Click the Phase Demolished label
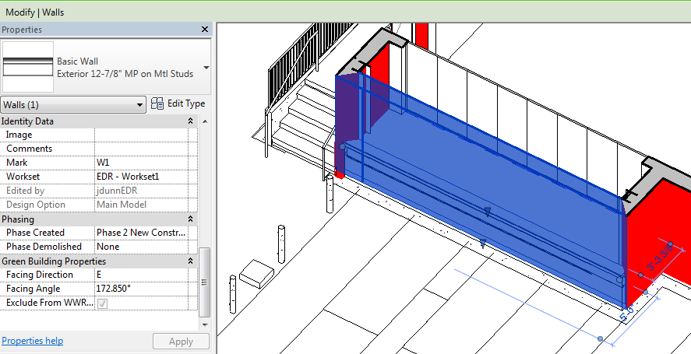 [x=44, y=247]
